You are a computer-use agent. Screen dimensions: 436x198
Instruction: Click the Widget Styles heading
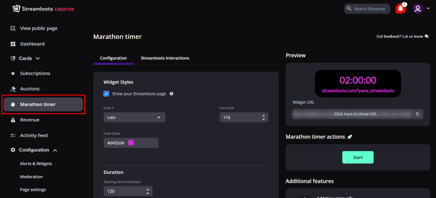click(x=118, y=82)
